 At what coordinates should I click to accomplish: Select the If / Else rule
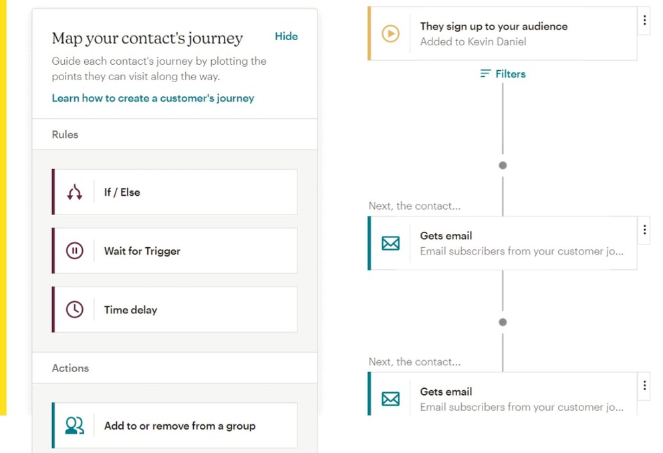[x=174, y=192]
